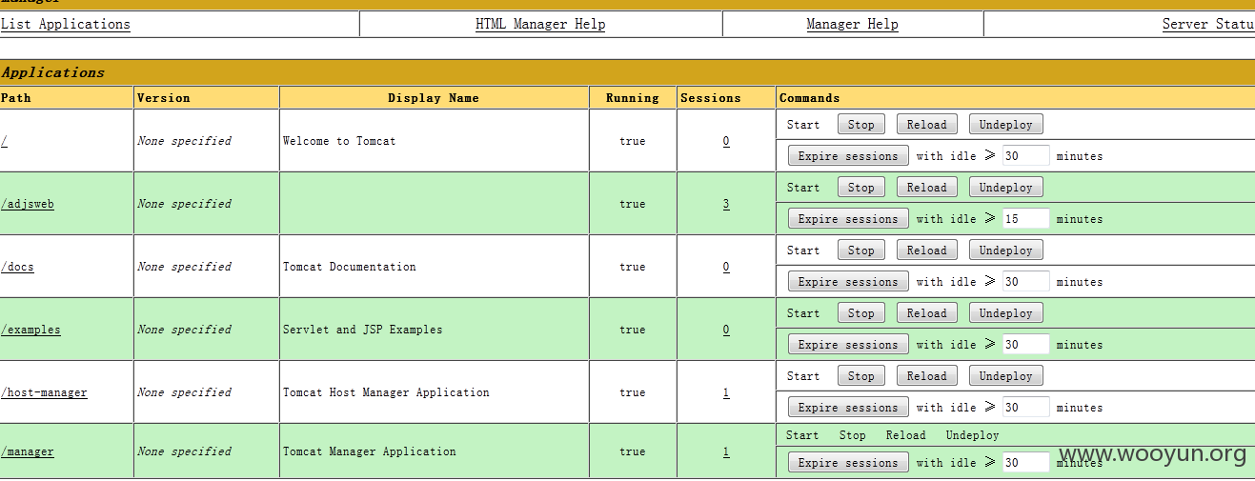Open the List Applications link
1255x481 pixels.
pyautogui.click(x=65, y=24)
